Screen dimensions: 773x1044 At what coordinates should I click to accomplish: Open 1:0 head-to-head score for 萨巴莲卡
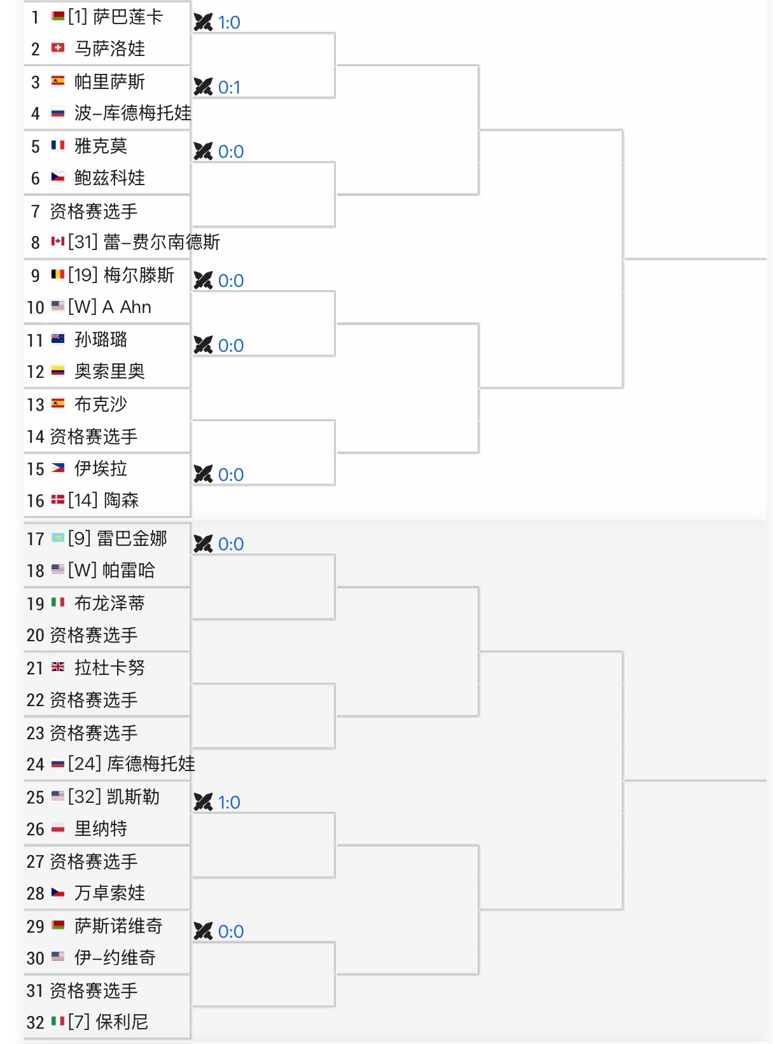[x=229, y=23]
